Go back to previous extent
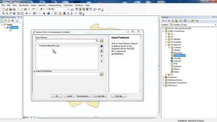 pos(26,14)
